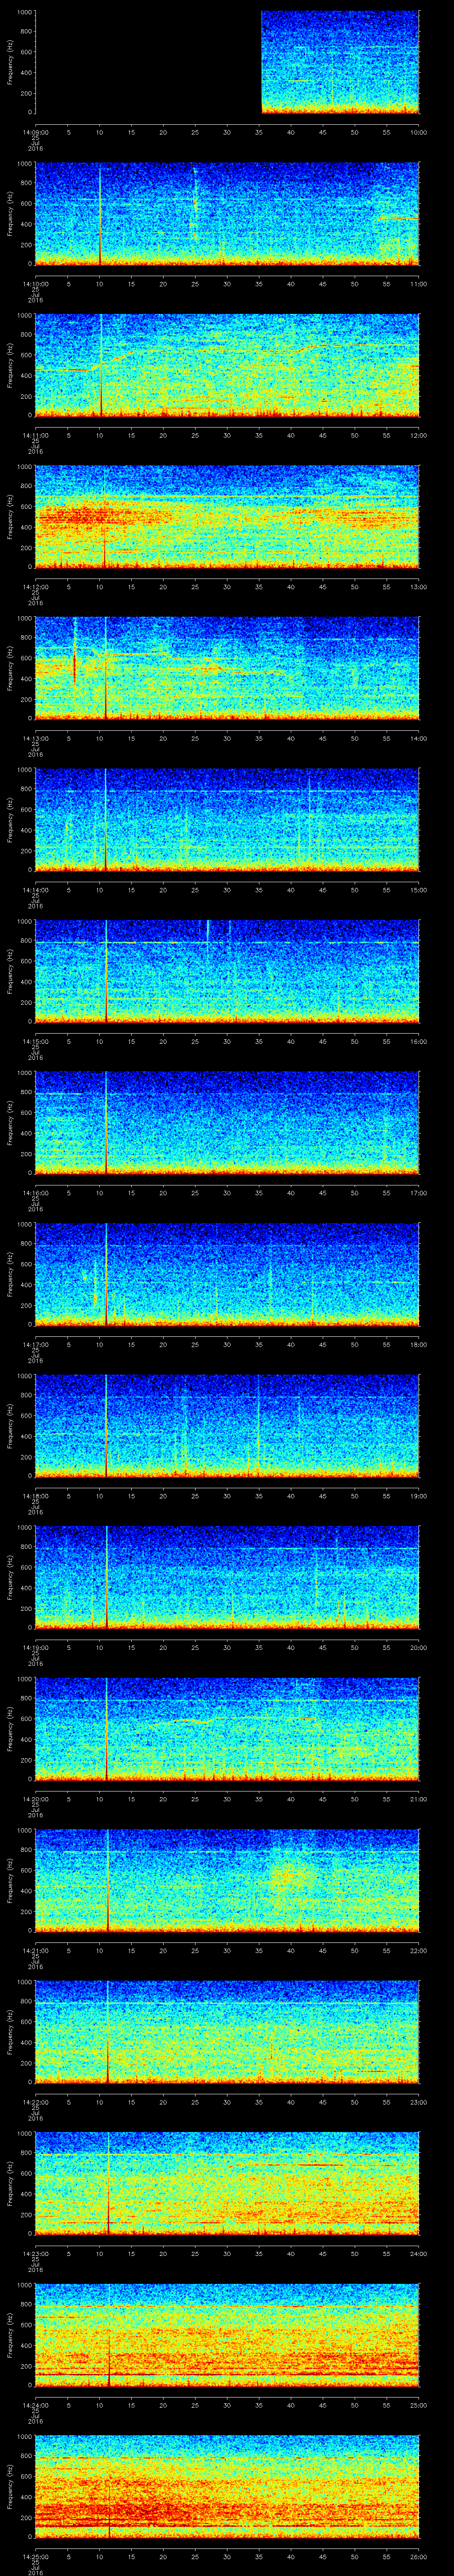Viewport: 454px width, 2576px height.
Task: Click the 14:12:00 time axis label
Action: pos(35,586)
